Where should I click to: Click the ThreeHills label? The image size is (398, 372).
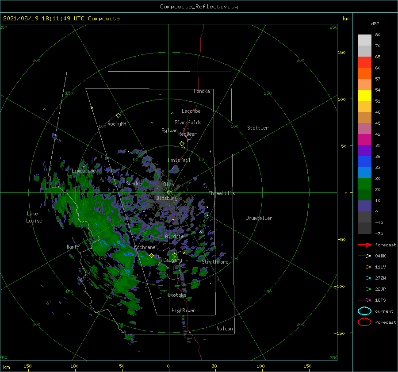[222, 193]
